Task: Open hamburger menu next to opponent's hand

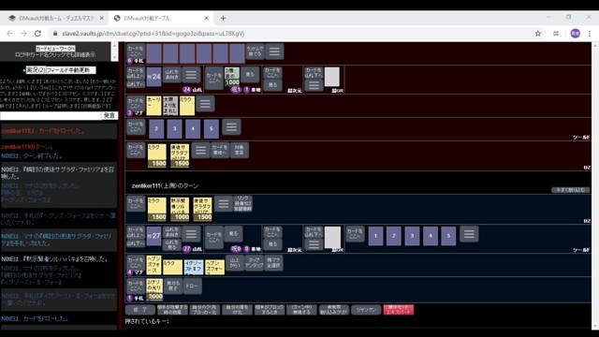Action: point(274,51)
